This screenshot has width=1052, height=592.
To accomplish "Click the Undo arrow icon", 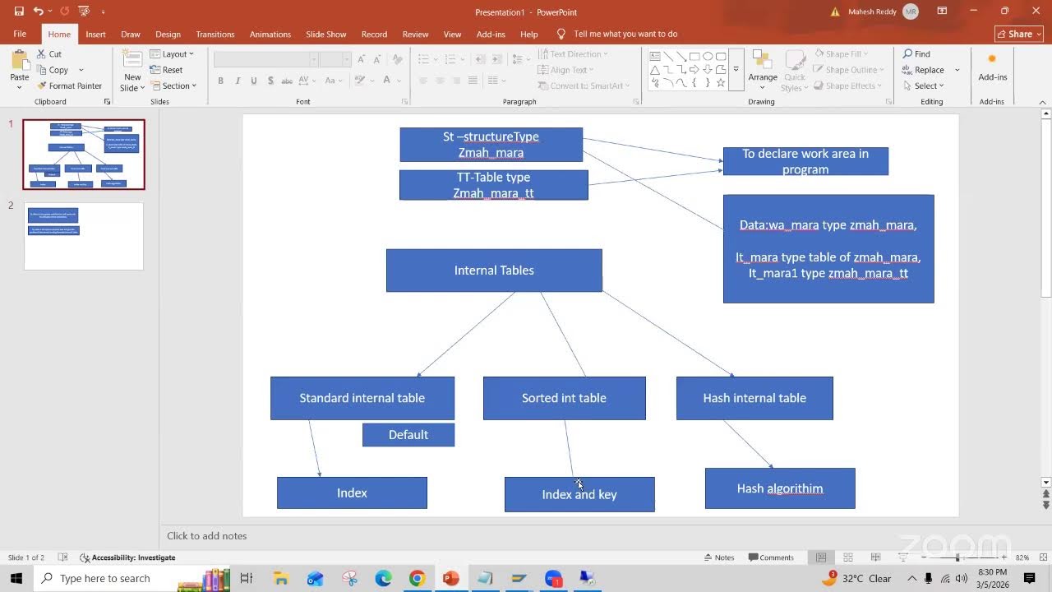I will tap(39, 12).
